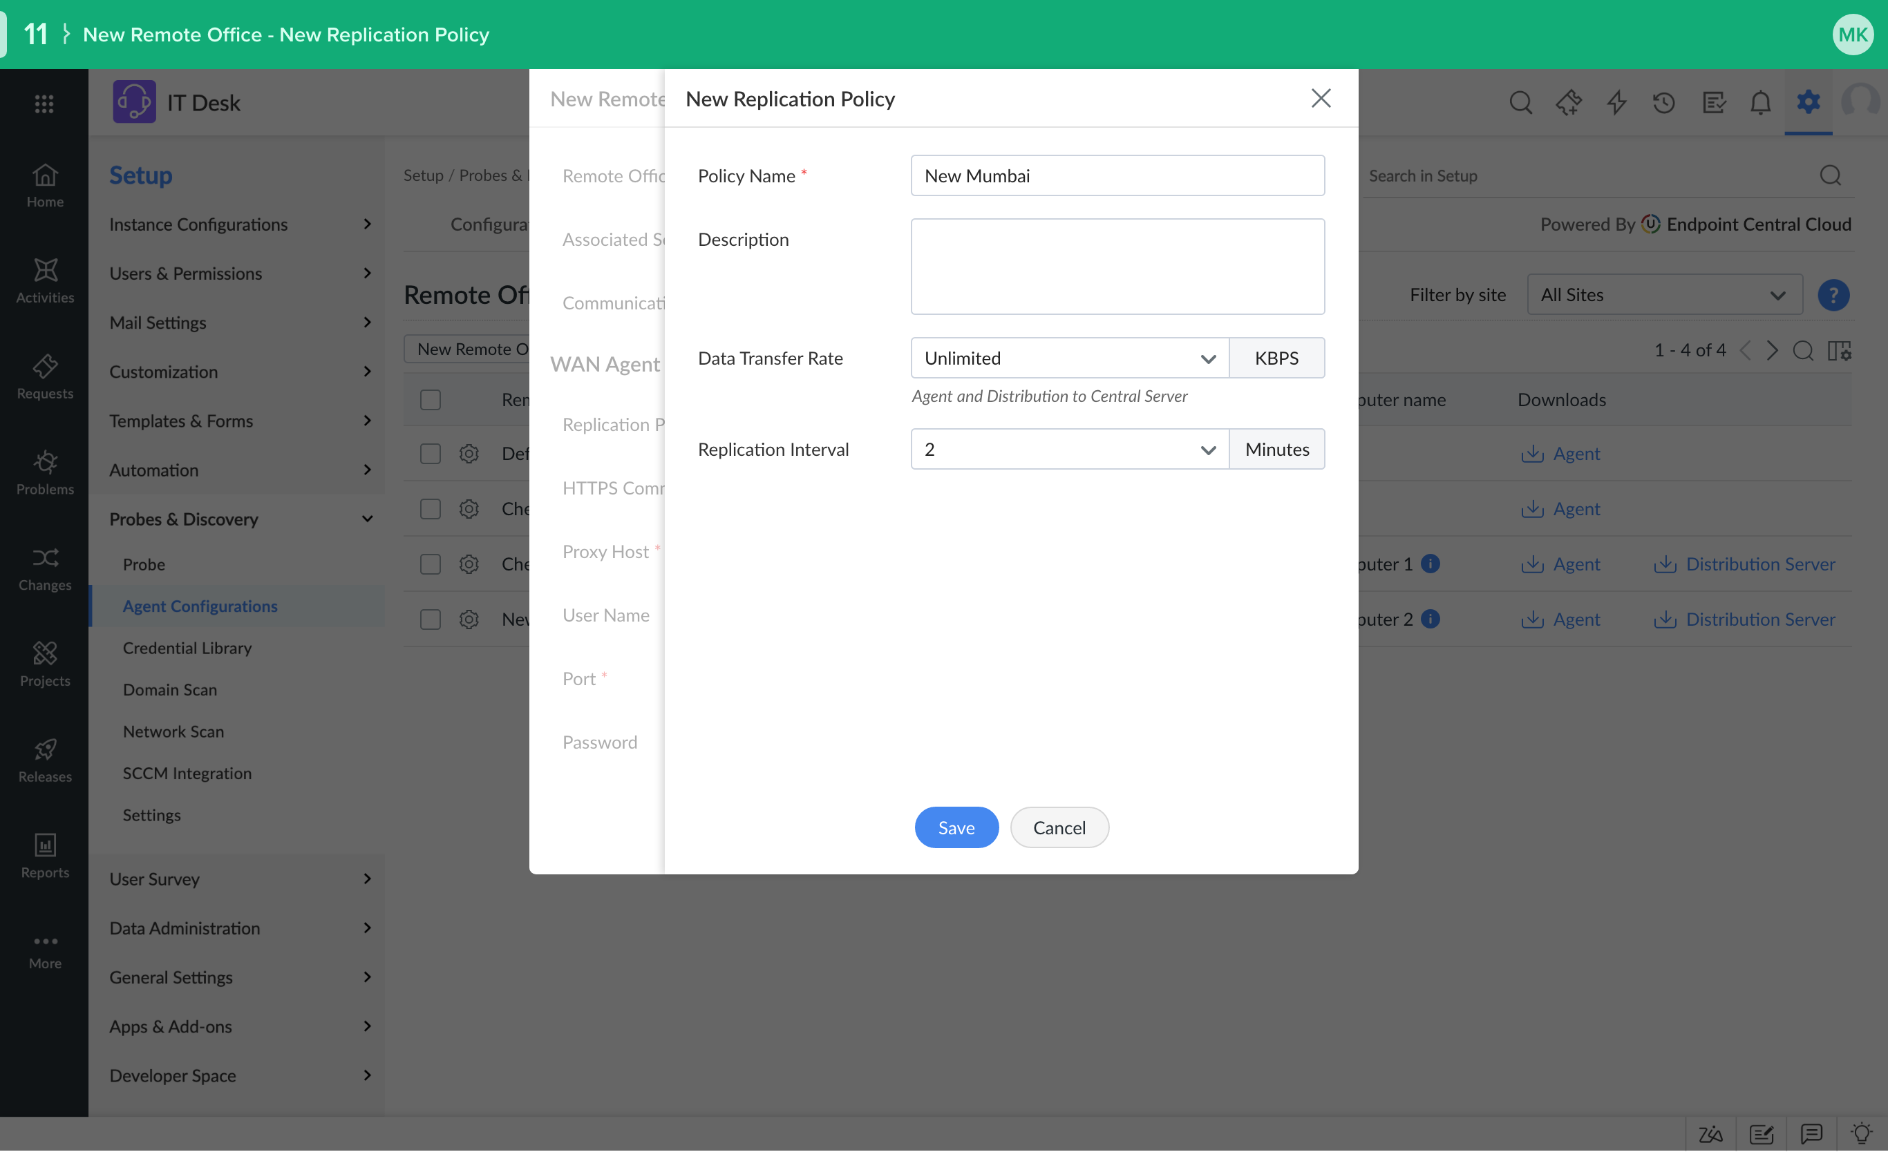Show More modules in sidebar

tap(44, 952)
